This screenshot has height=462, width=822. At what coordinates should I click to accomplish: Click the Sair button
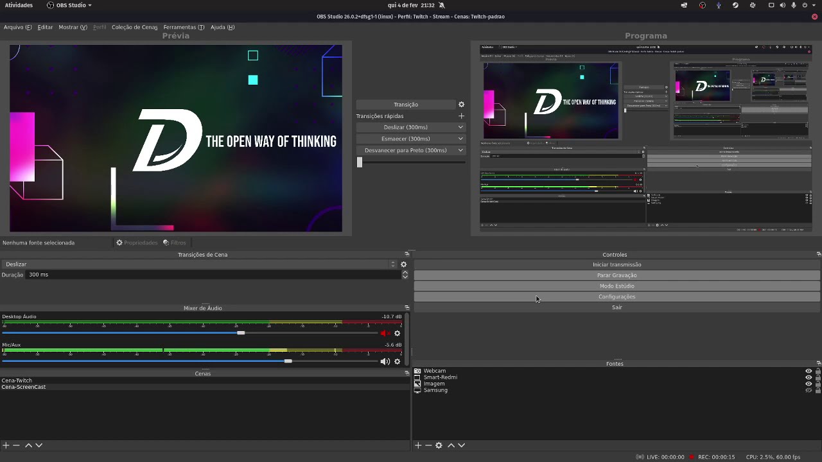(616, 307)
